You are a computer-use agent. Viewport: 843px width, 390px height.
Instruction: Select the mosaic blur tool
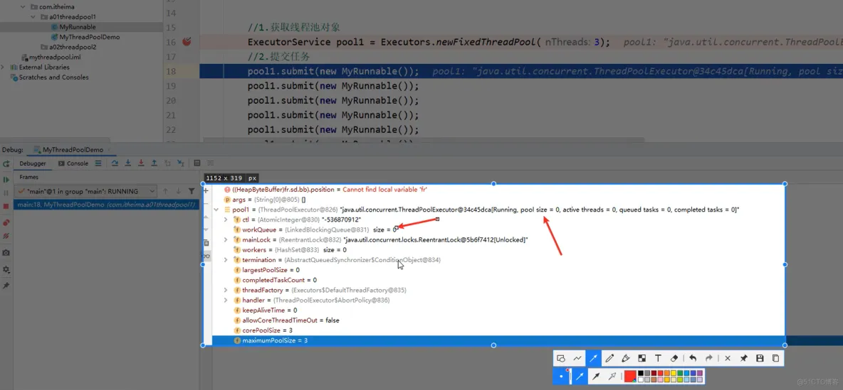point(642,358)
